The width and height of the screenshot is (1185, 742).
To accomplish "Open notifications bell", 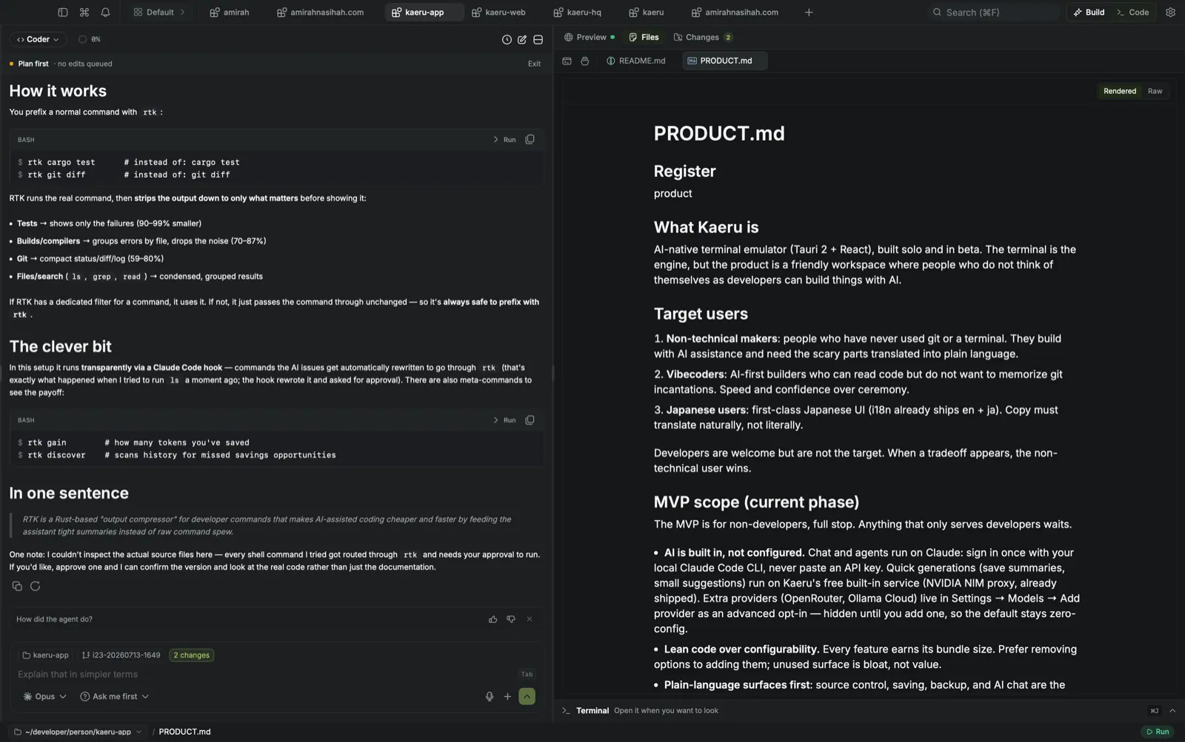I will 105,13.
